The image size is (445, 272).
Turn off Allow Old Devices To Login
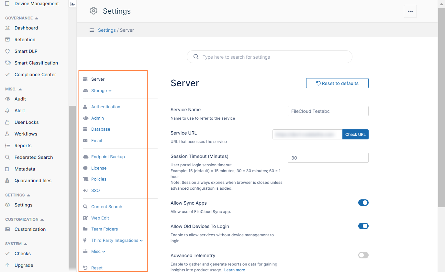(363, 226)
